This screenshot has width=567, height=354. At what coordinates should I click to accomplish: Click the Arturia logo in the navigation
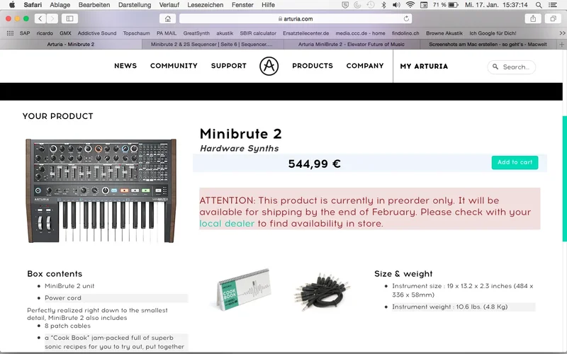tap(269, 66)
